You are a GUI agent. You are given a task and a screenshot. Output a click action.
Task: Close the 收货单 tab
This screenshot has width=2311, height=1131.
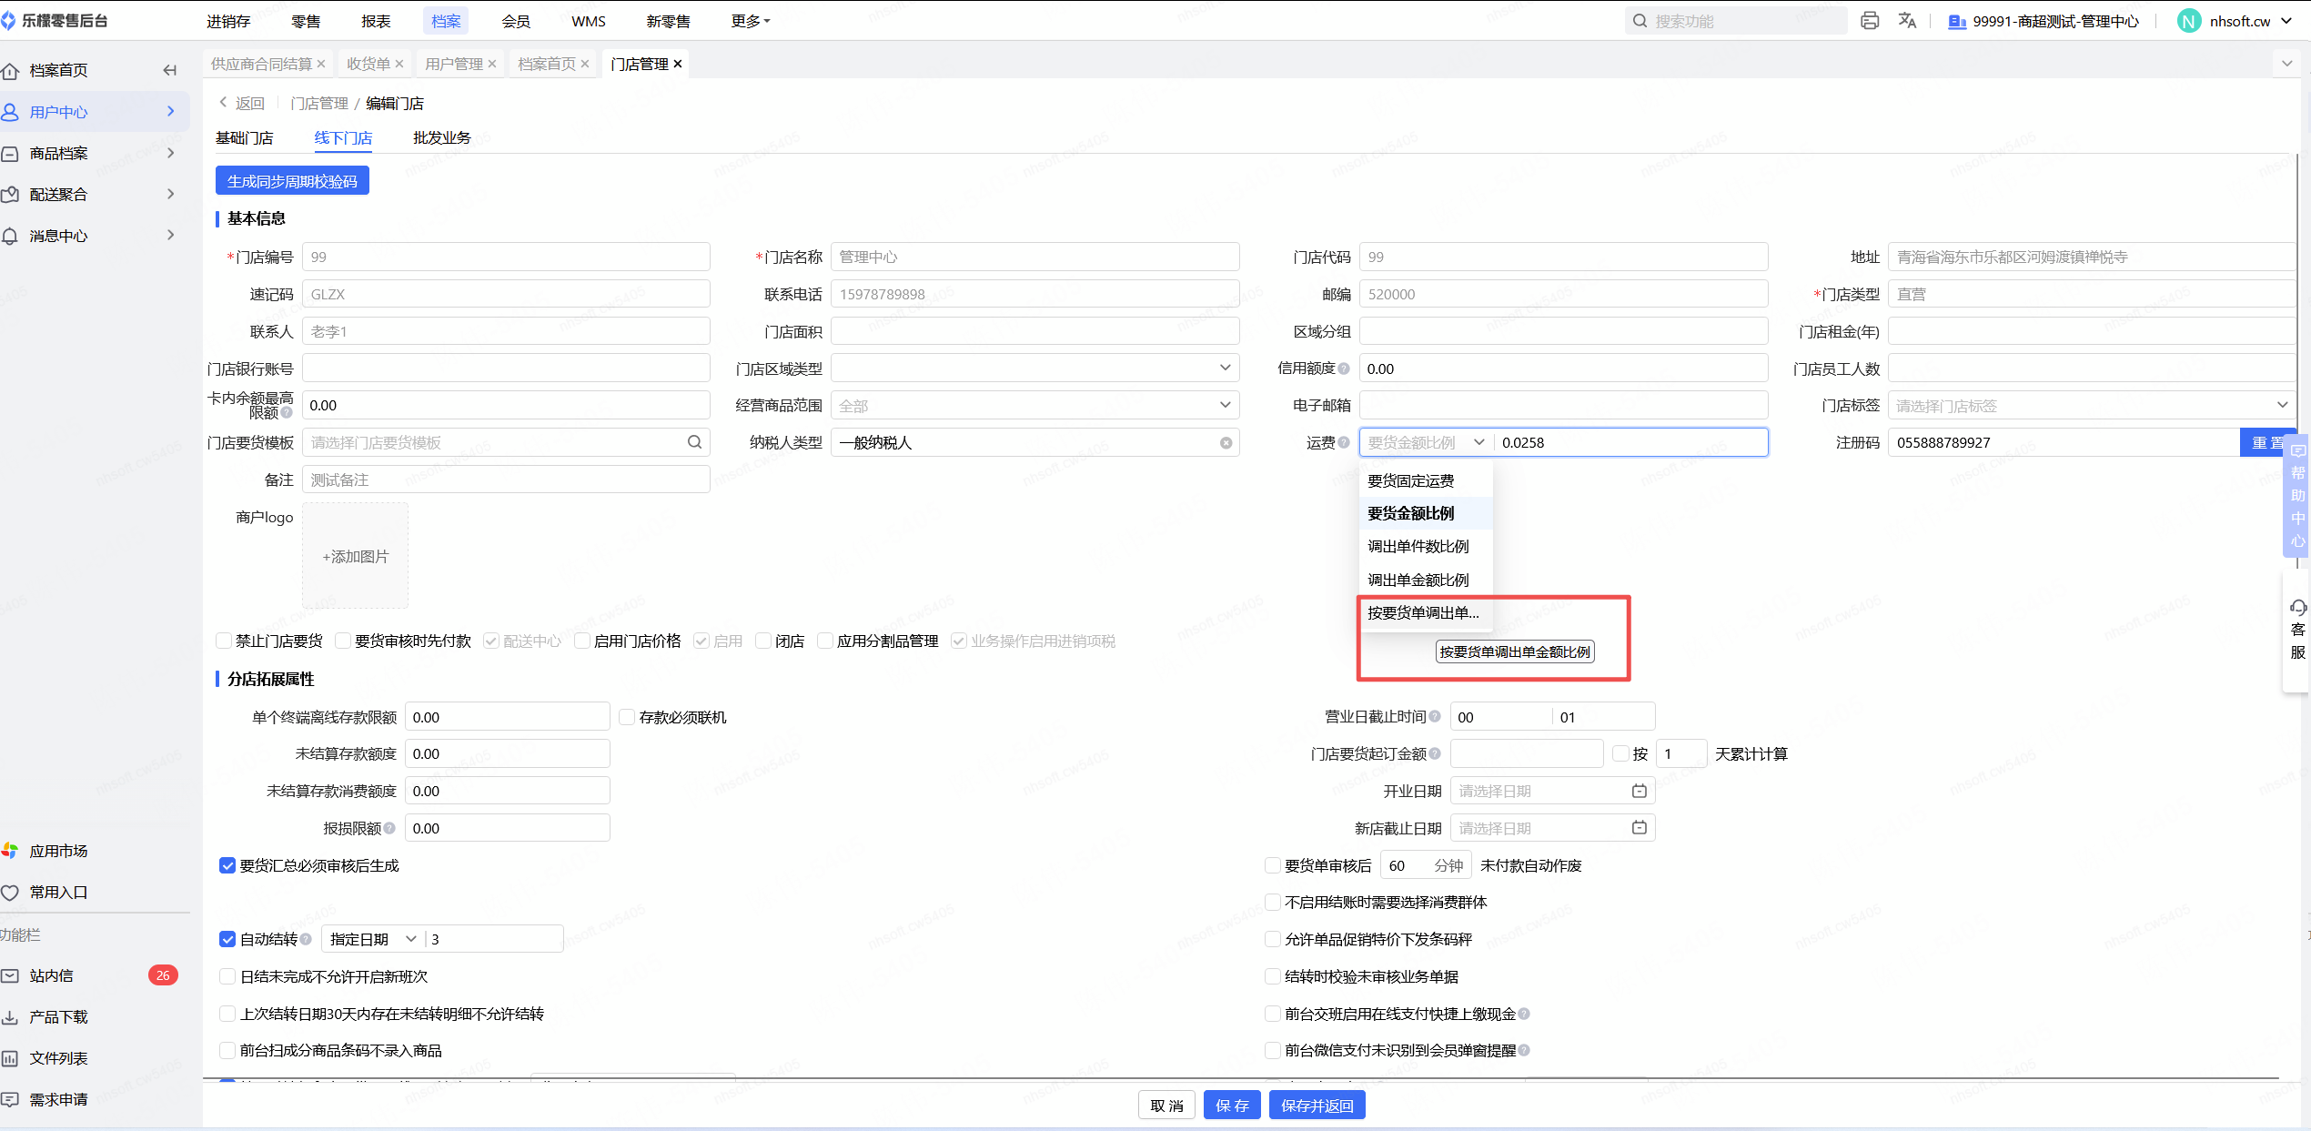click(x=399, y=64)
